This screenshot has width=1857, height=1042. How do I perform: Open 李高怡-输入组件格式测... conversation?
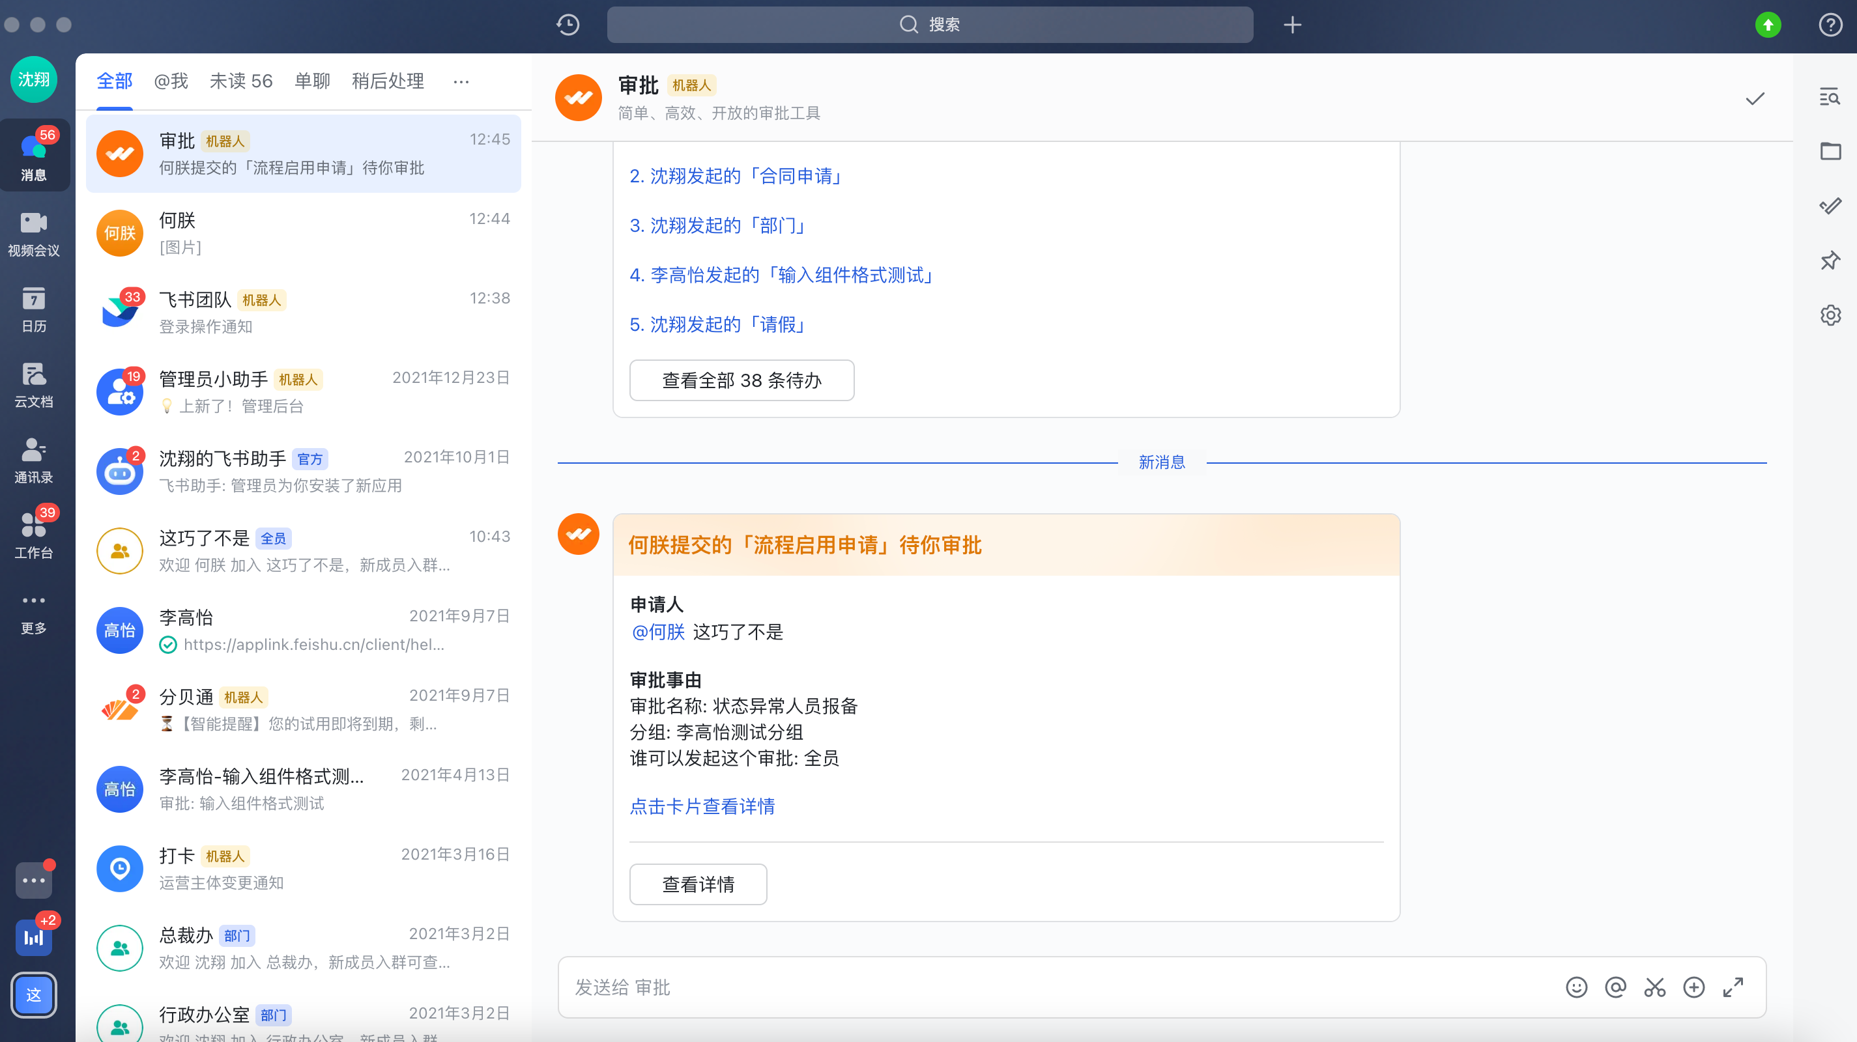(304, 789)
